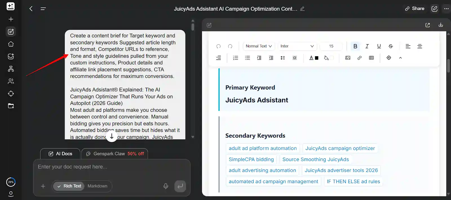The width and height of the screenshot is (451, 200).
Task: Start a new item with the sidebar plus icon
Action: [x=11, y=19]
